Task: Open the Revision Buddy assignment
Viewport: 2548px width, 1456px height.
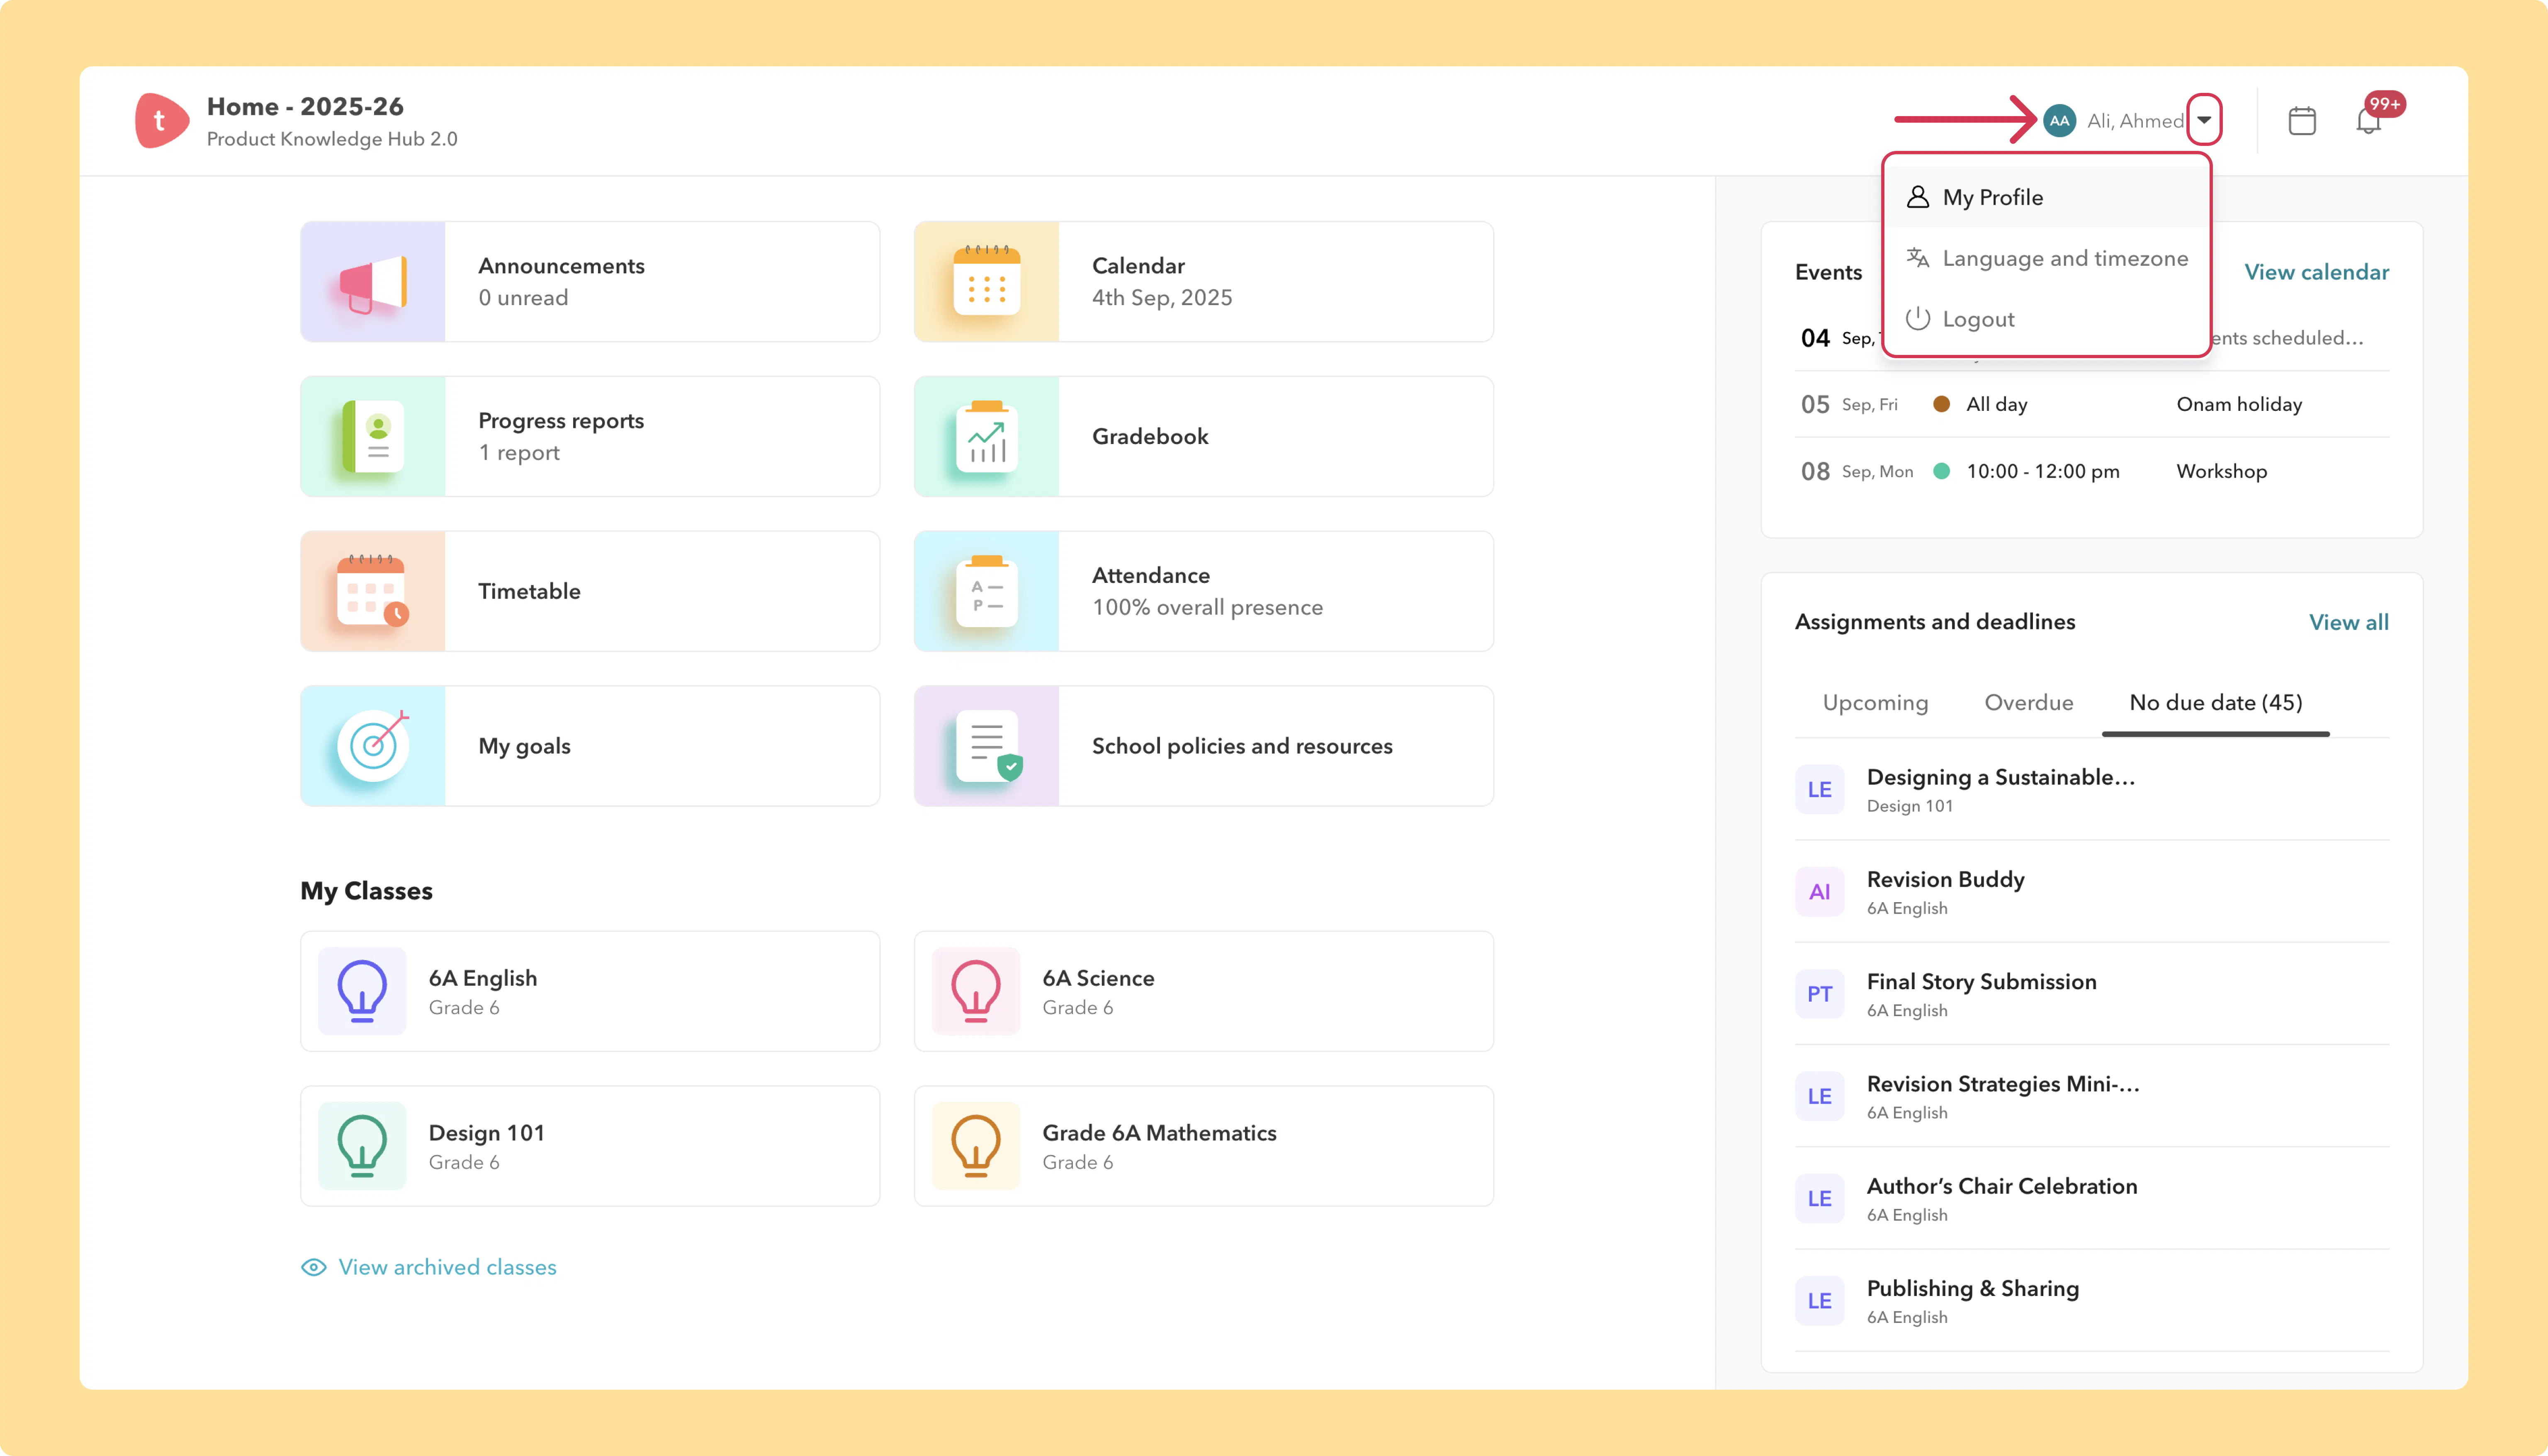Action: [x=2092, y=892]
